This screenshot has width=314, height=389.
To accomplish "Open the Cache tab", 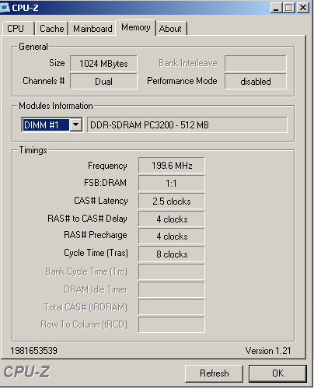I will coord(52,28).
